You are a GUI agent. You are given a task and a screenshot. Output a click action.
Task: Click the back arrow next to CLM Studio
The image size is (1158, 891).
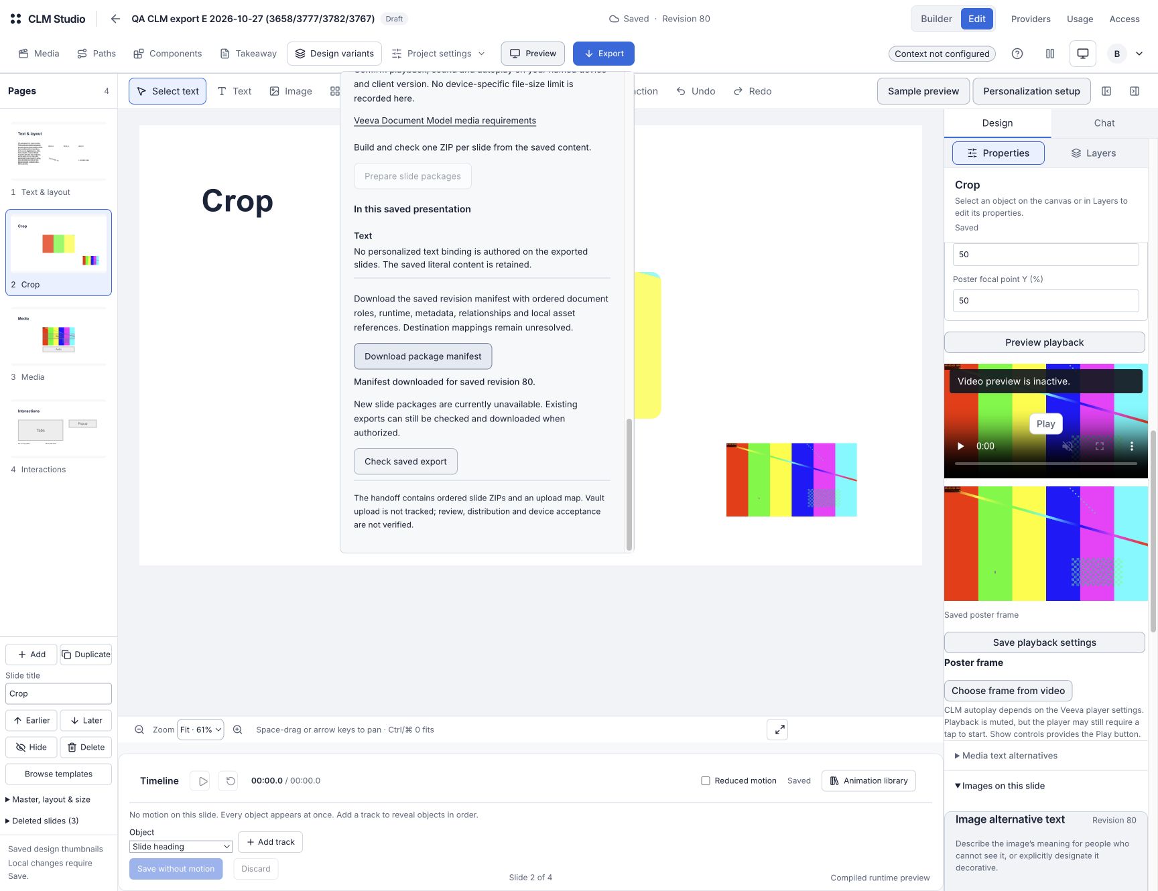(115, 19)
